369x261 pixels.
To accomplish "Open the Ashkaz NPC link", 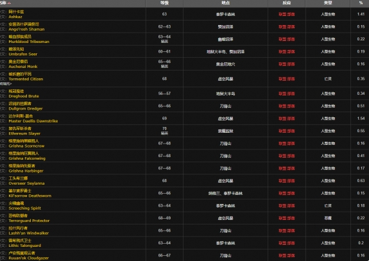I will (x=15, y=17).
